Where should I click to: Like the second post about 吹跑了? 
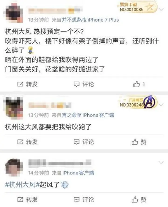click(135, 142)
